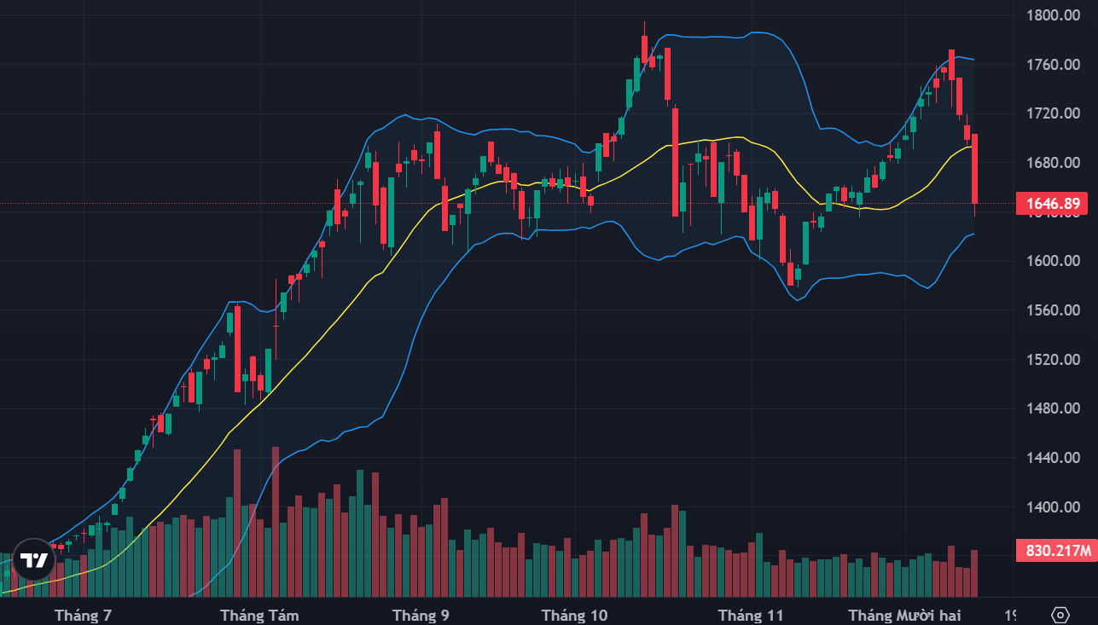
Task: Select the Tháng Mười hai axis label
Action: pos(904,615)
